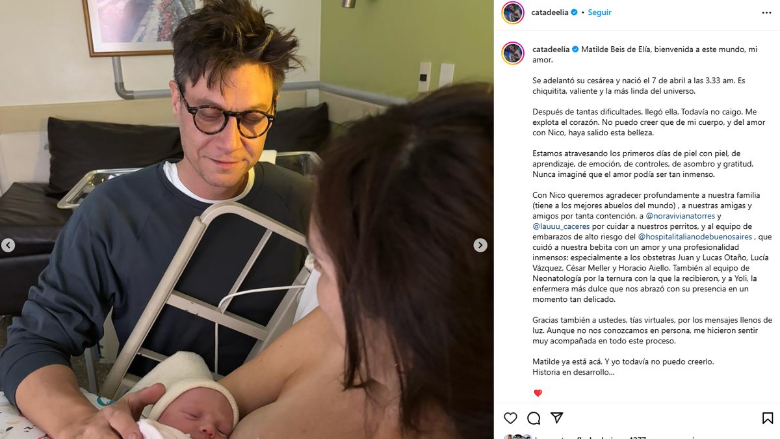This screenshot has height=439, width=780.
Task: Open the catadeelia profile picture in the header
Action: 513,12
